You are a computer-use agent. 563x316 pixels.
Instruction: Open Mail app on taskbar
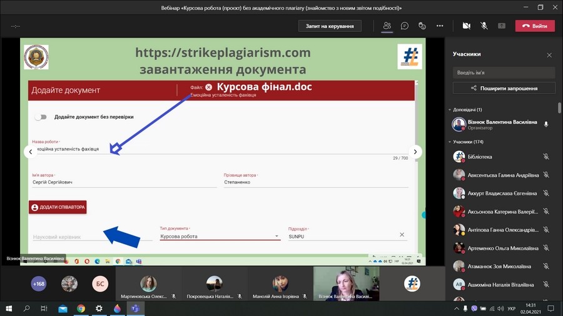pos(63,309)
